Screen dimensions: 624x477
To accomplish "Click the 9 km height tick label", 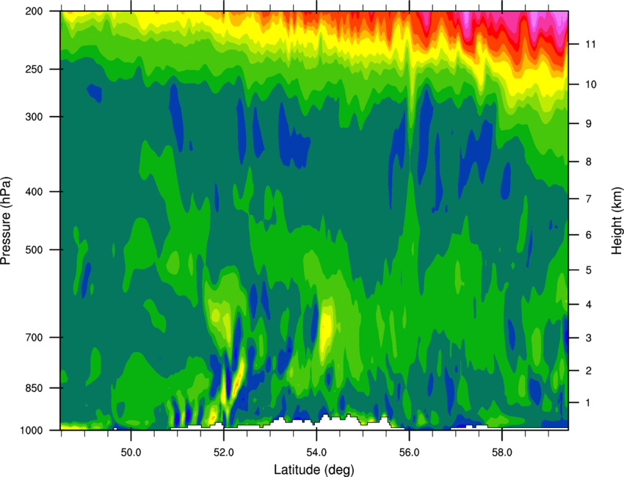I will [x=588, y=124].
